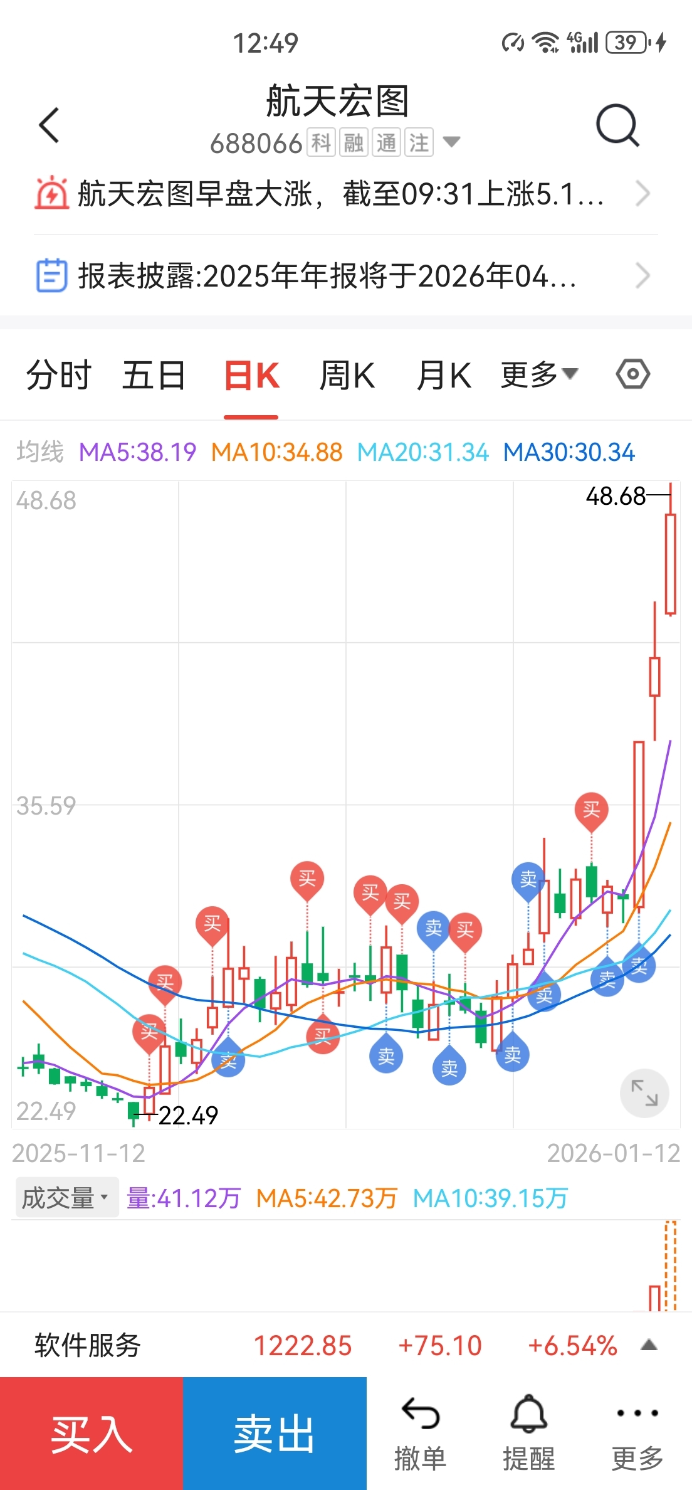
Task: Tap the 48.68 high price label
Action: (616, 496)
